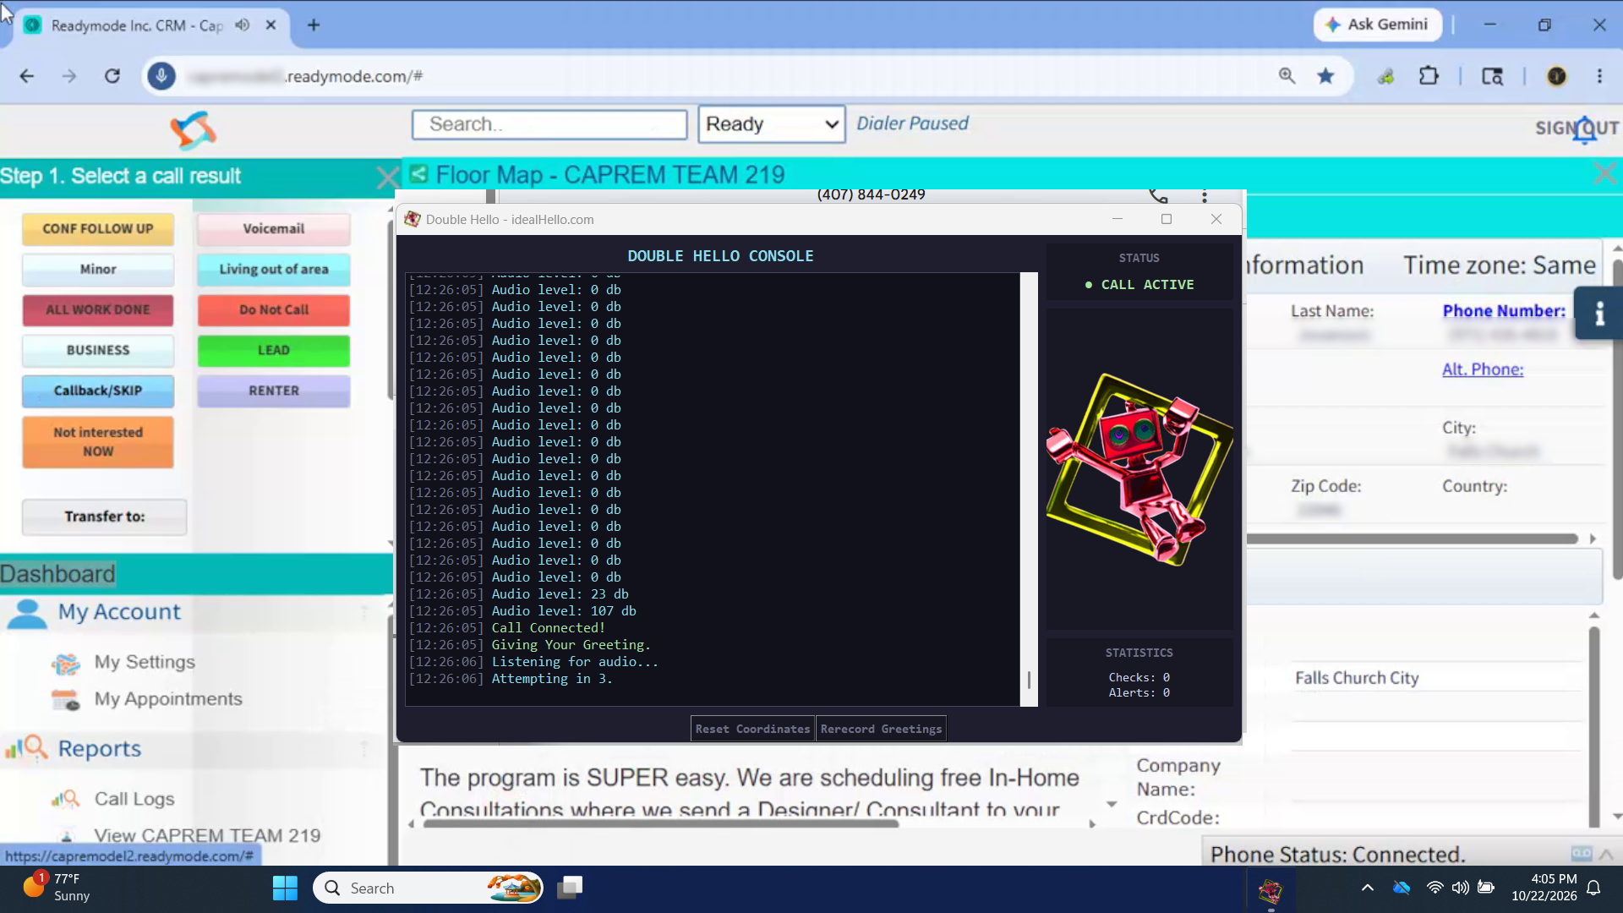The width and height of the screenshot is (1623, 913).
Task: Open Call Logs report
Action: (134, 799)
